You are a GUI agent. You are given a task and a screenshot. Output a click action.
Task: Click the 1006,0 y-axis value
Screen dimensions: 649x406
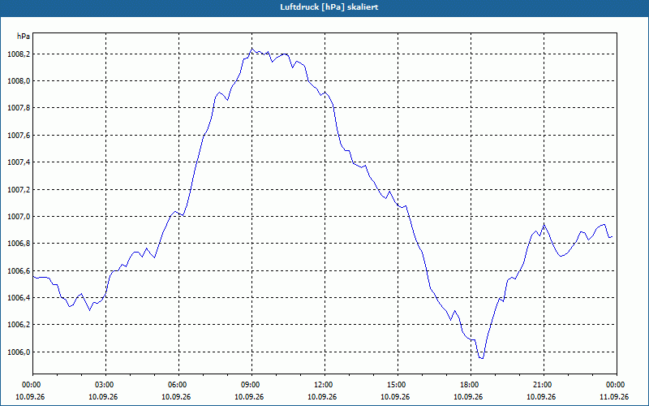[19, 352]
